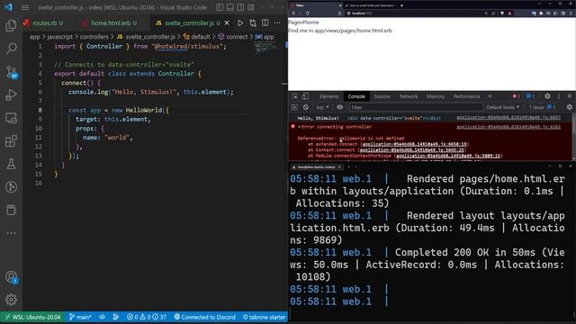The image size is (576, 324).
Task: Toggle DevTools console sidebar
Action: pos(294,107)
